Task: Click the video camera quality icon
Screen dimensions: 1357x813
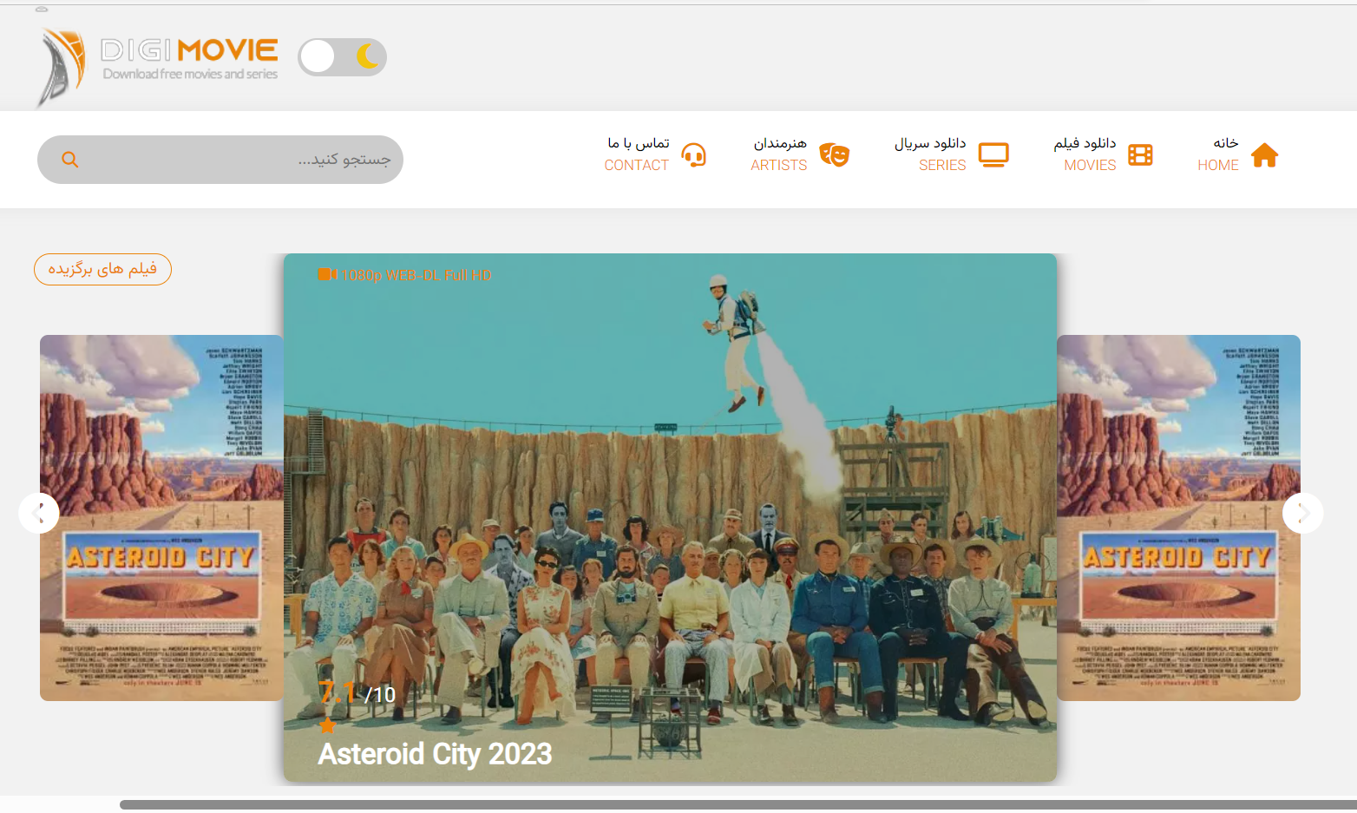Action: tap(327, 275)
